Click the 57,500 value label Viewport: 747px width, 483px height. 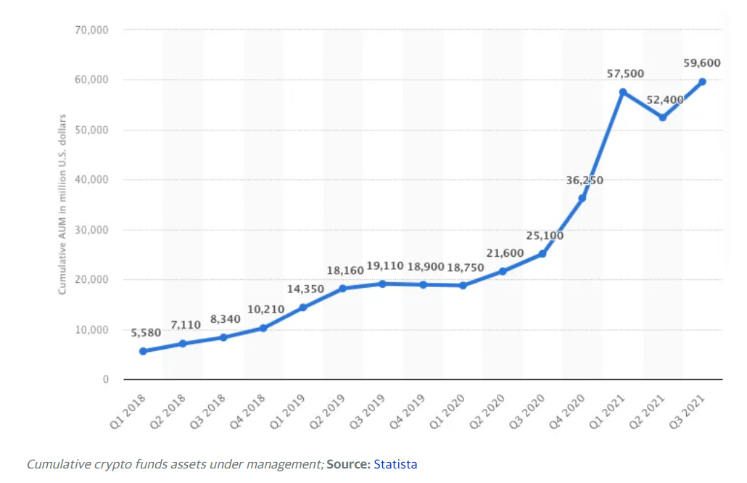[x=625, y=74]
